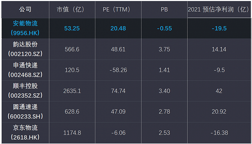
Task: Click the -0.55 PB value
Action: (x=164, y=28)
